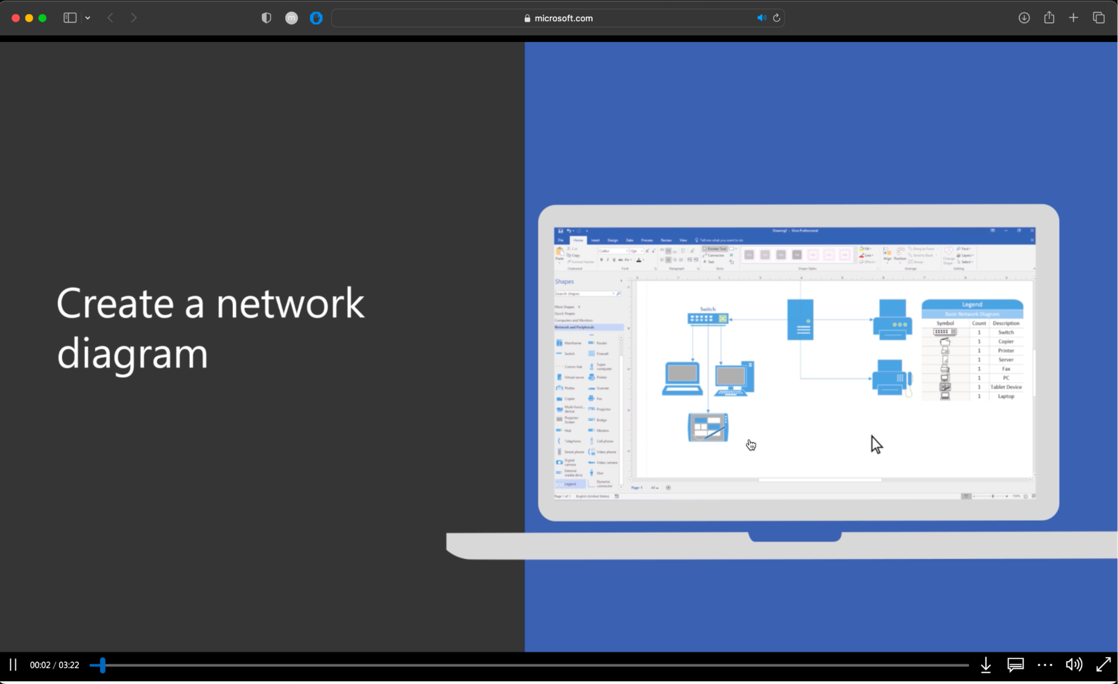Image resolution: width=1118 pixels, height=684 pixels.
Task: Show the Safari downloads list
Action: [1024, 18]
